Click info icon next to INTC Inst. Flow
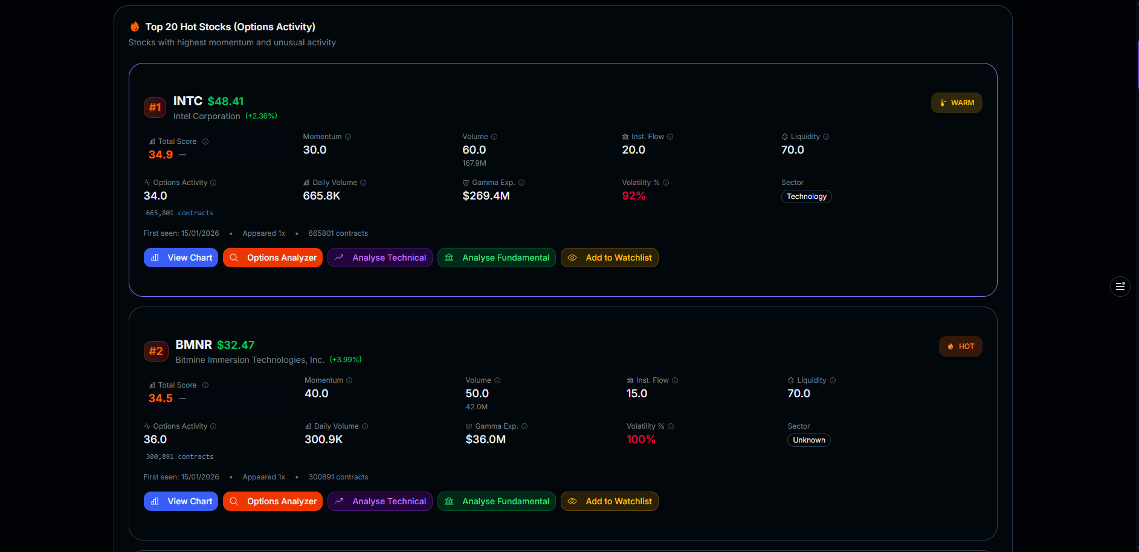Image resolution: width=1139 pixels, height=552 pixels. click(670, 137)
